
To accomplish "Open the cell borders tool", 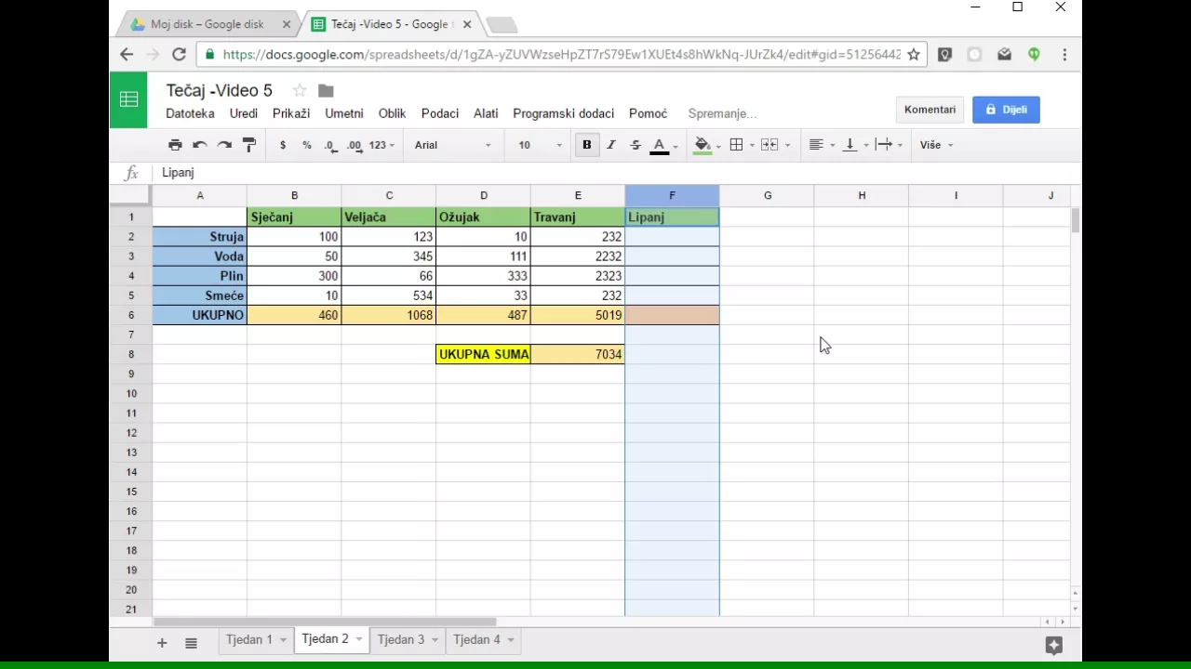I will [x=736, y=145].
